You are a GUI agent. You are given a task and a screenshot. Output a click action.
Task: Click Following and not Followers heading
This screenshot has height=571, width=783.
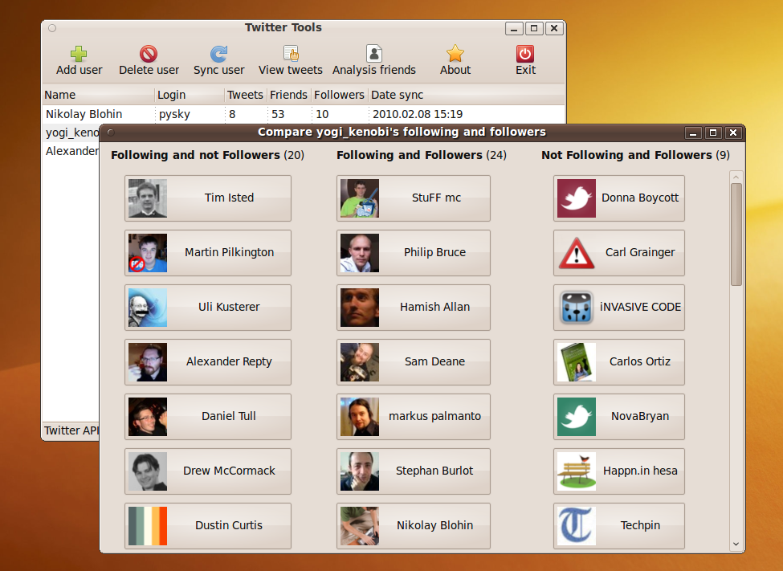point(207,155)
